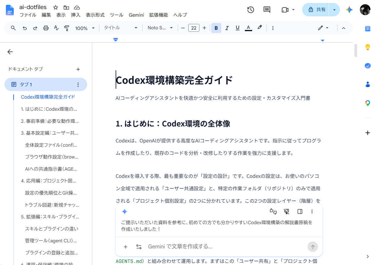Add a new document tab
This screenshot has height=265, width=375.
point(78,69)
